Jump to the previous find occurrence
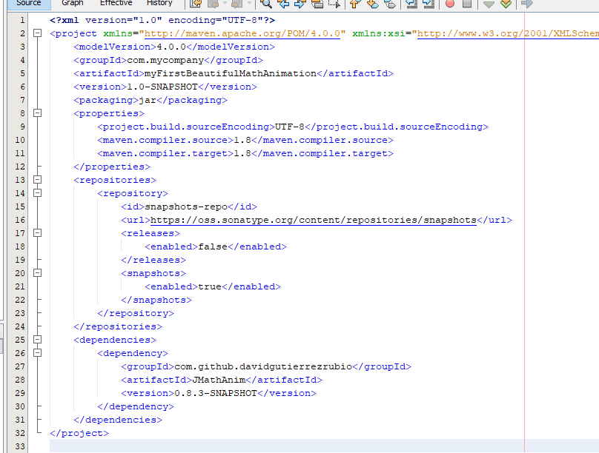 [x=282, y=4]
